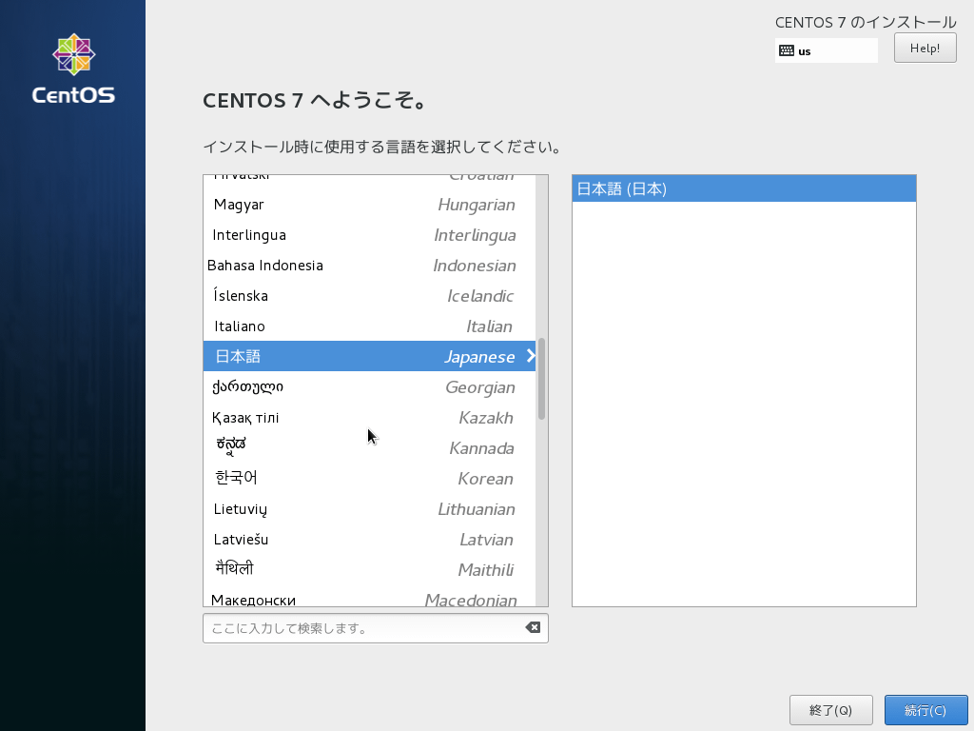This screenshot has height=731, width=974.
Task: Select Italiano from the language list
Action: point(333,326)
